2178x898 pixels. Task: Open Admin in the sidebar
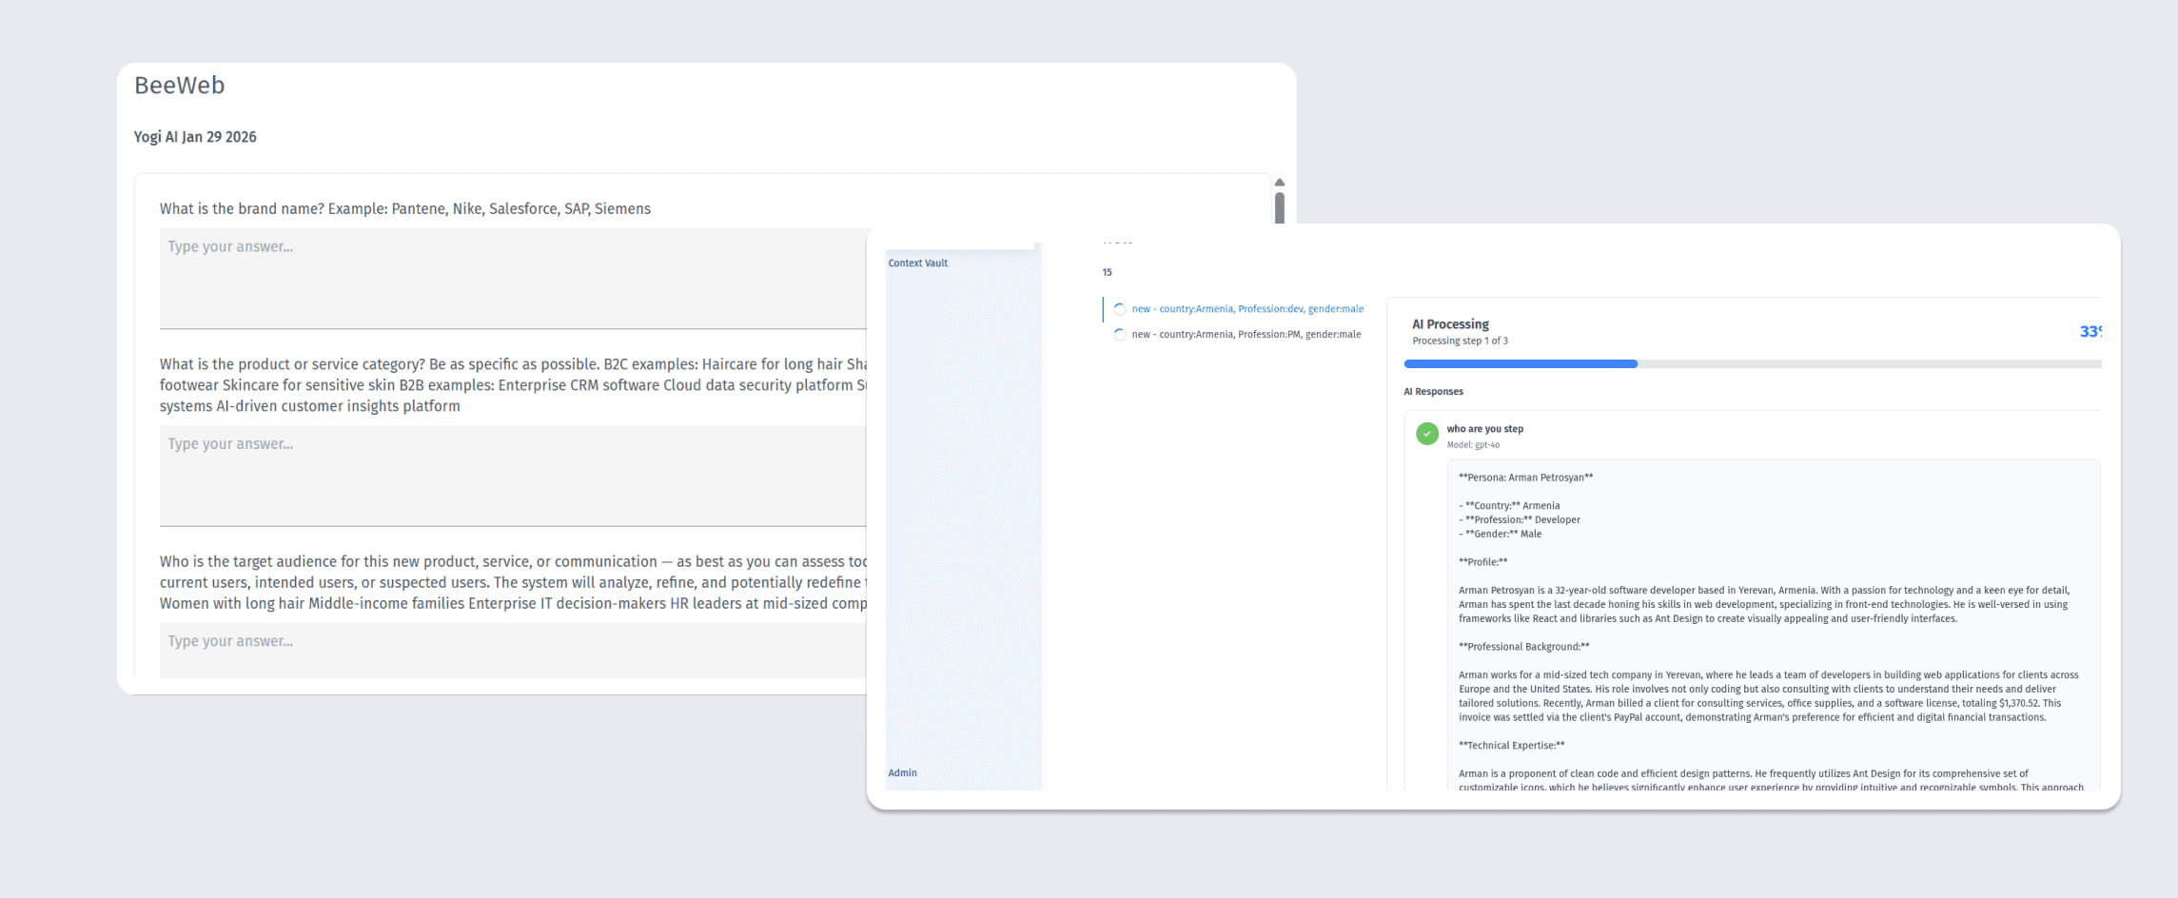coord(902,773)
